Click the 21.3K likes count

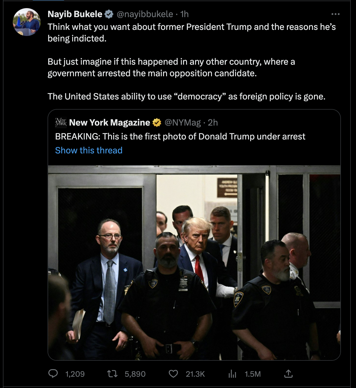coord(195,374)
